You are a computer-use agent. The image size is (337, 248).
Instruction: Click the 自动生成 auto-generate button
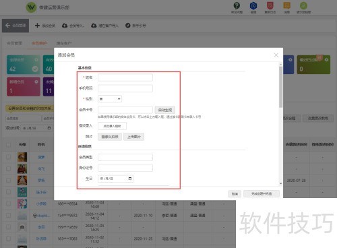coord(165,110)
